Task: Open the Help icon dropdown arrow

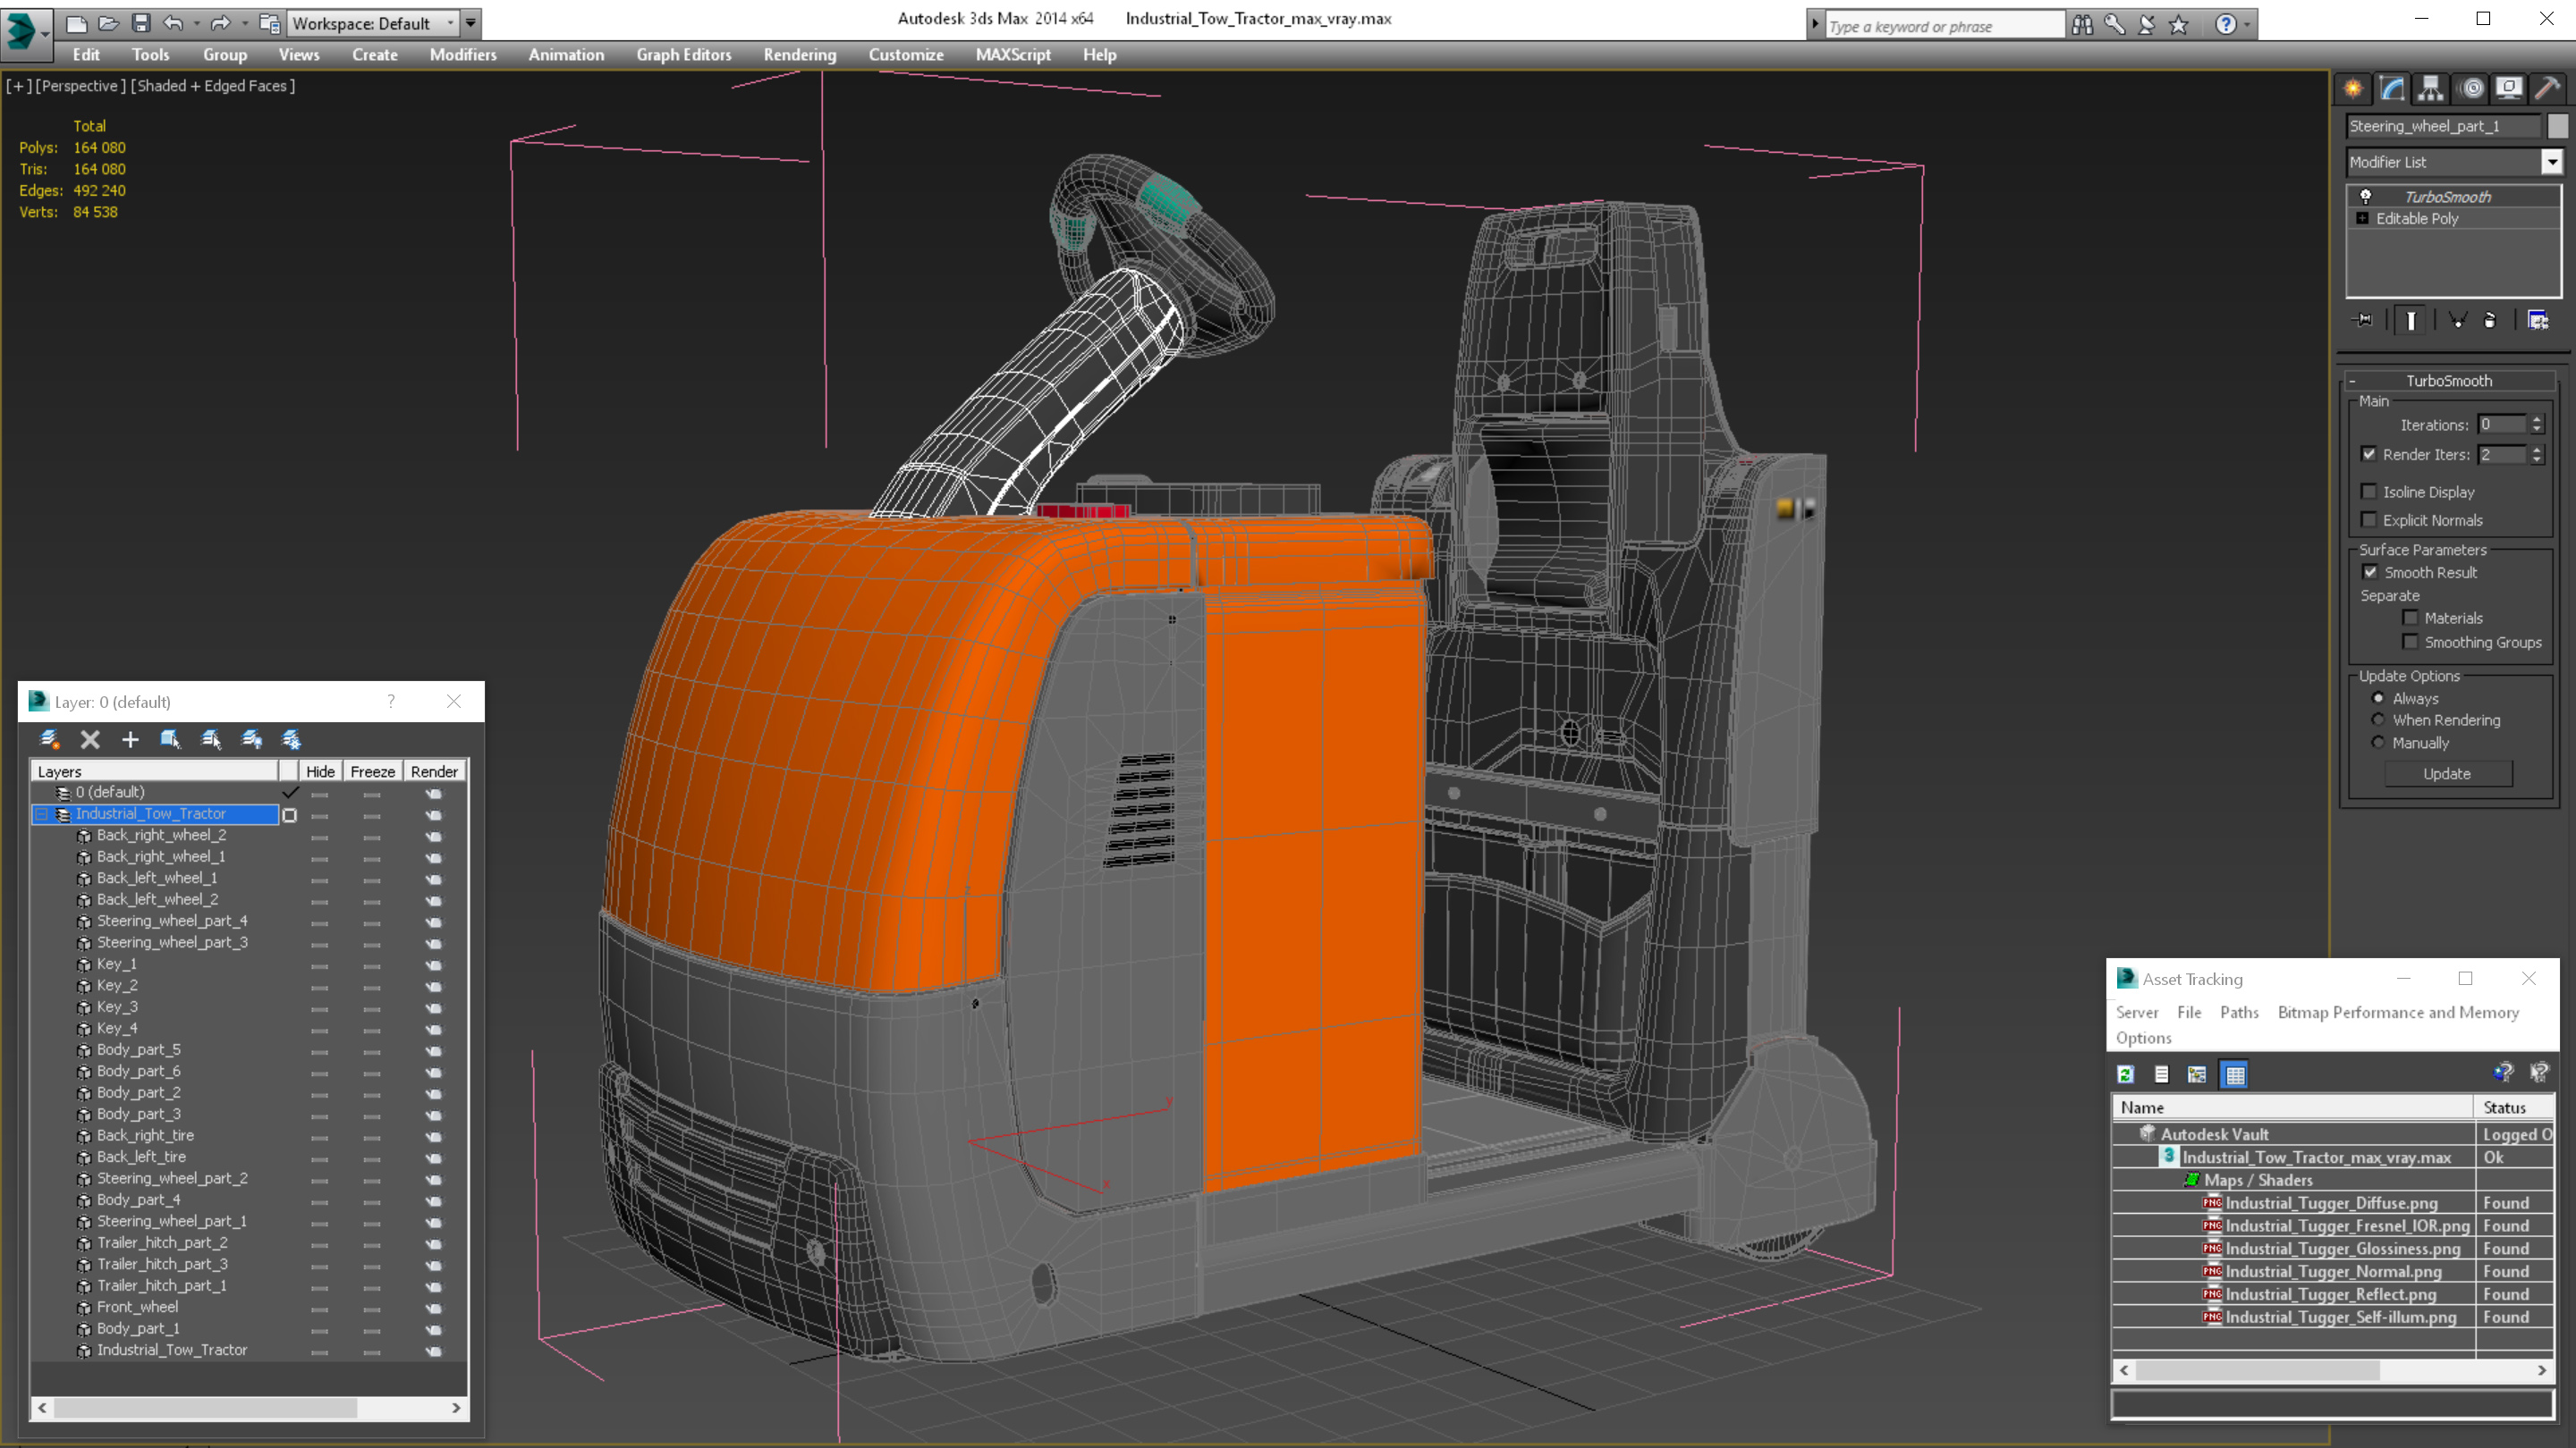Action: coord(2247,25)
